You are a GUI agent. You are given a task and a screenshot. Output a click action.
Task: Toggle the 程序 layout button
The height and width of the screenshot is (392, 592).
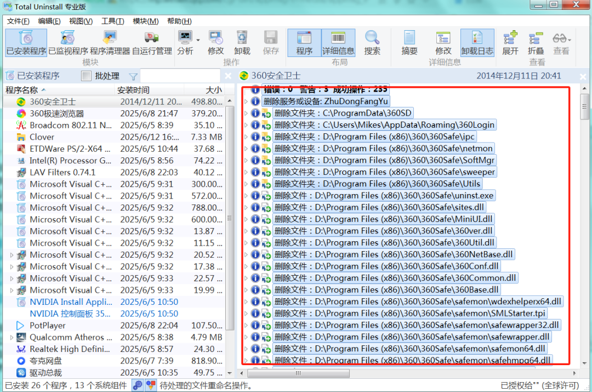[304, 43]
